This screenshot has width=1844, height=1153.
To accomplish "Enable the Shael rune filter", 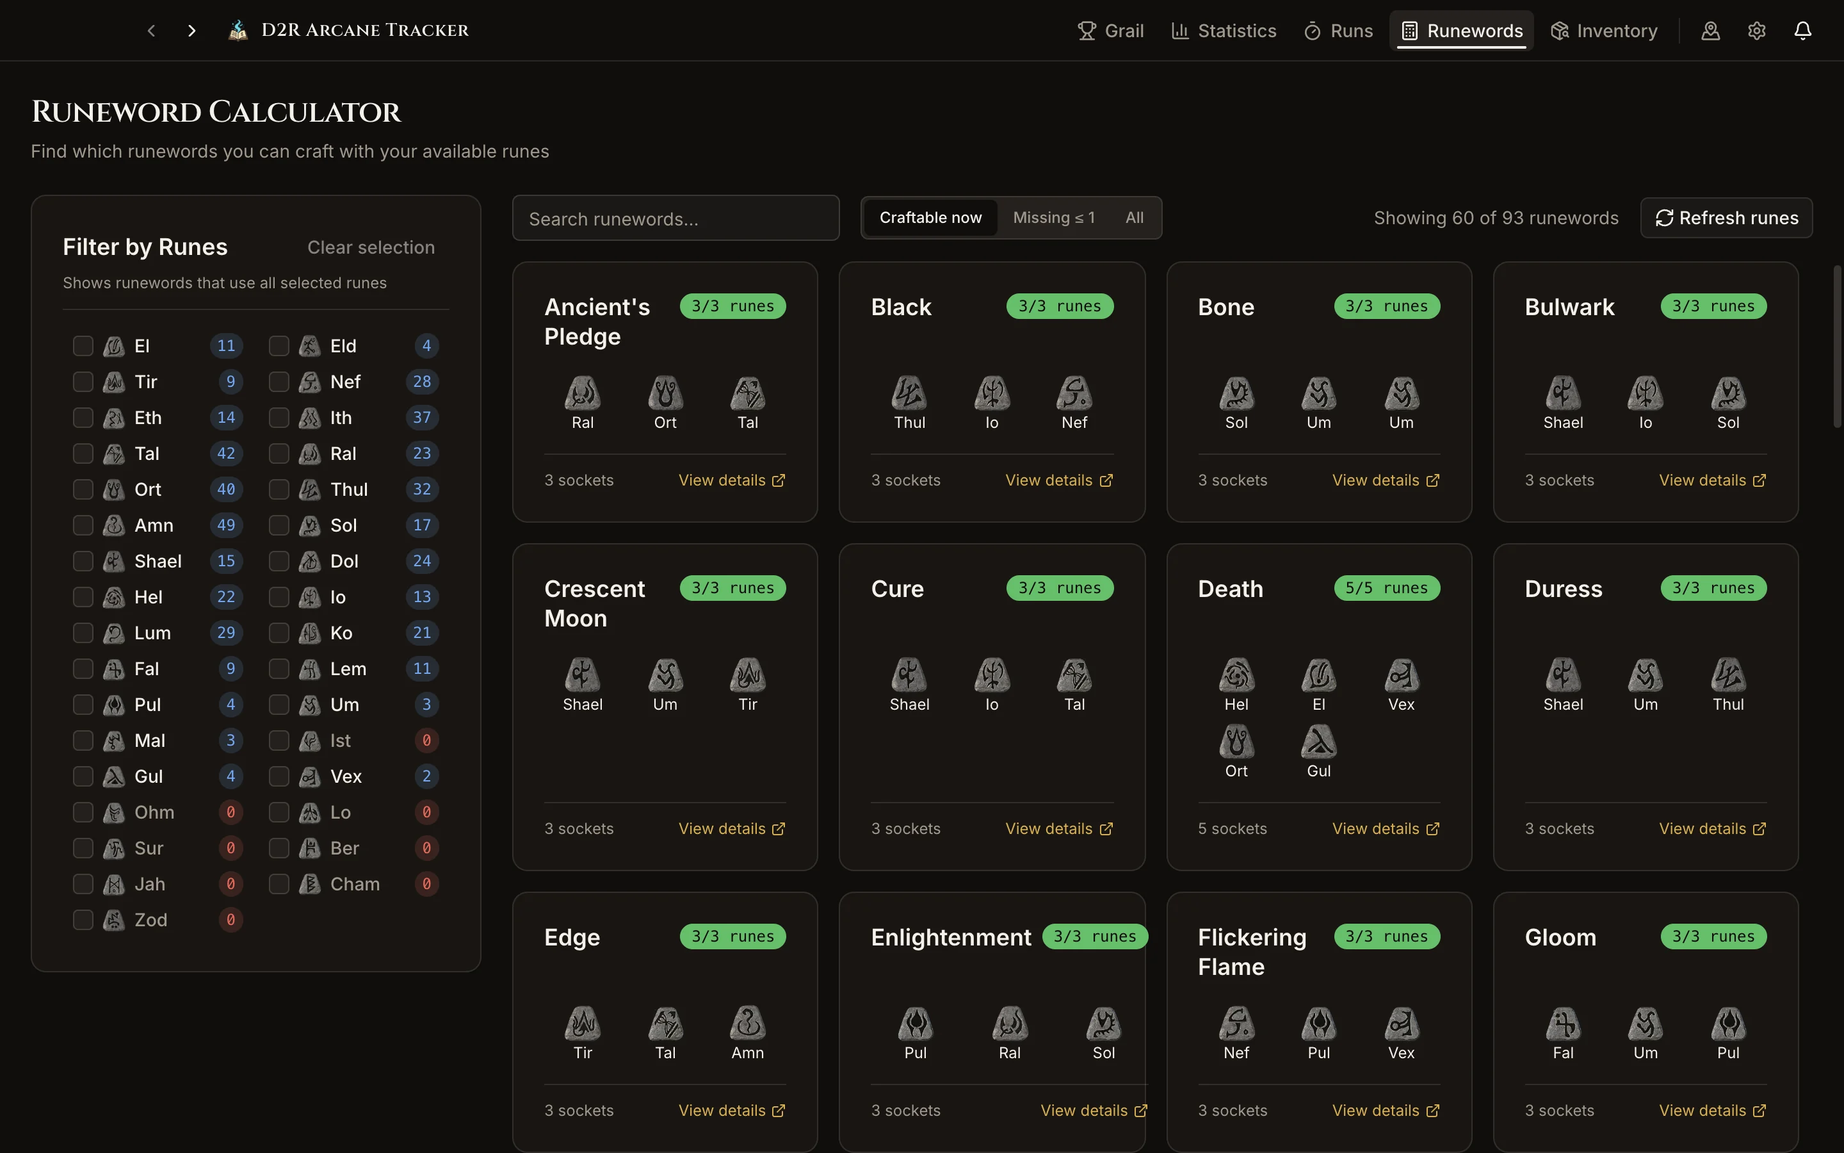I will point(83,561).
